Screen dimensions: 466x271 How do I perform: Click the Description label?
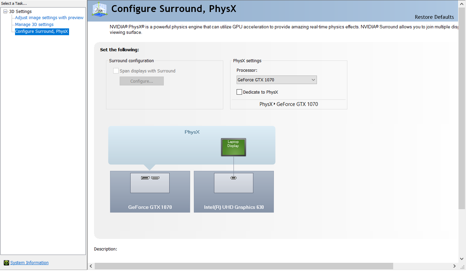pyautogui.click(x=106, y=249)
